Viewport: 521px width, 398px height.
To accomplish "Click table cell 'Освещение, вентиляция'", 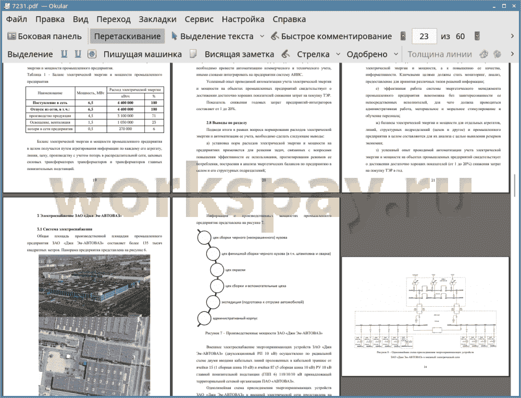I will click(x=50, y=122).
